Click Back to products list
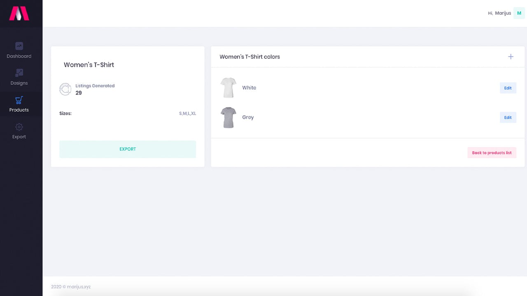Screen dimensions: 527x296 pyautogui.click(x=492, y=153)
